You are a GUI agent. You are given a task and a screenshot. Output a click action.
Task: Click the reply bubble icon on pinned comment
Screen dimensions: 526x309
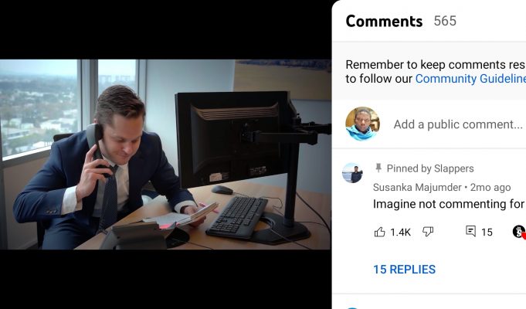coord(470,231)
